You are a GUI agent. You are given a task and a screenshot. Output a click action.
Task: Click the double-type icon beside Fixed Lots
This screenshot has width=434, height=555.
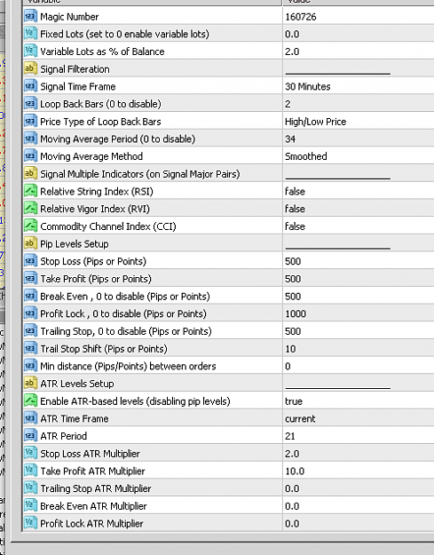click(30, 34)
